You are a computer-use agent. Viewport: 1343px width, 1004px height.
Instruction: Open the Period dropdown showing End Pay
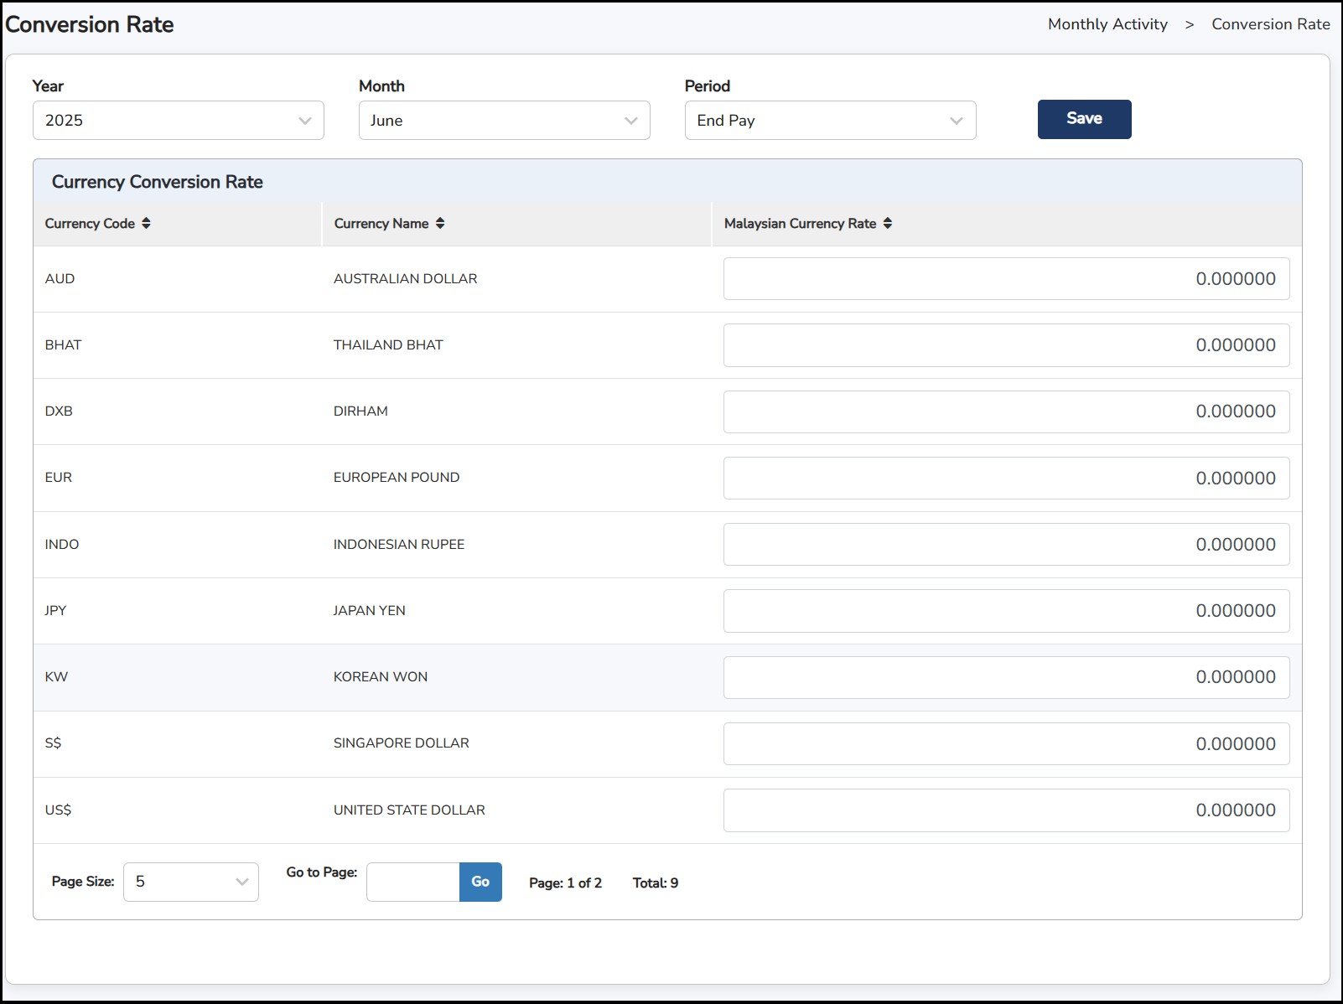(830, 121)
